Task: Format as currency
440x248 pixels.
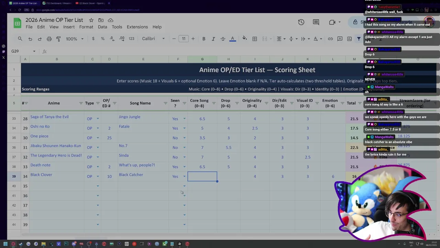Action: [93, 39]
